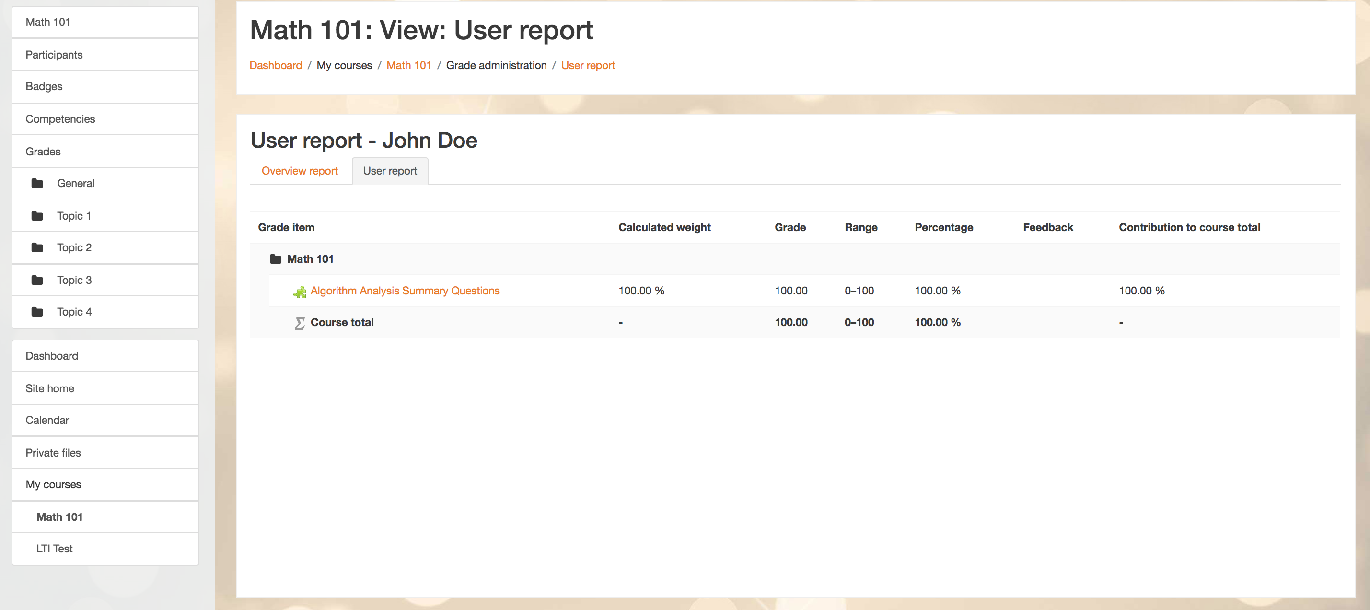
Task: Select the User report tab
Action: click(390, 171)
